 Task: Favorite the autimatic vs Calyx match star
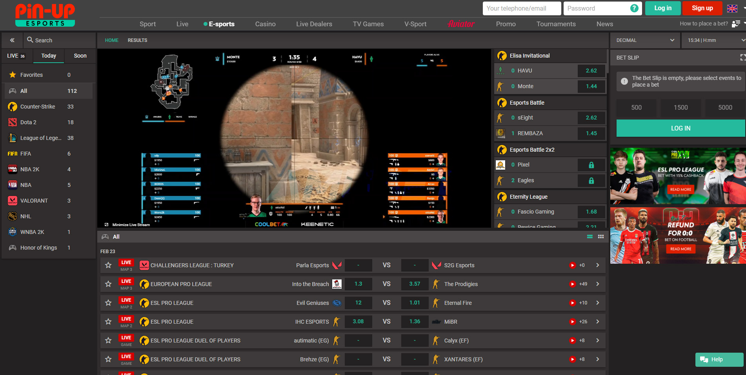[x=108, y=341]
